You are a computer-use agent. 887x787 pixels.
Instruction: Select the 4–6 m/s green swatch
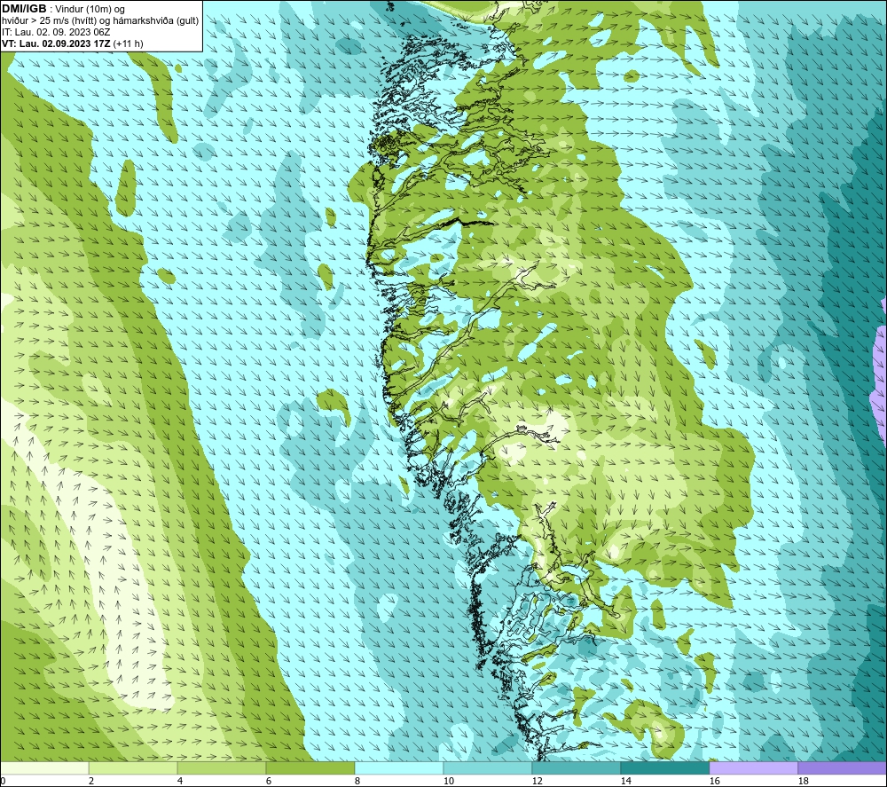tap(222, 767)
